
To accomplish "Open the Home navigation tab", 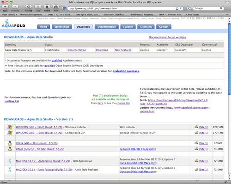I will pyautogui.click(x=43, y=27).
